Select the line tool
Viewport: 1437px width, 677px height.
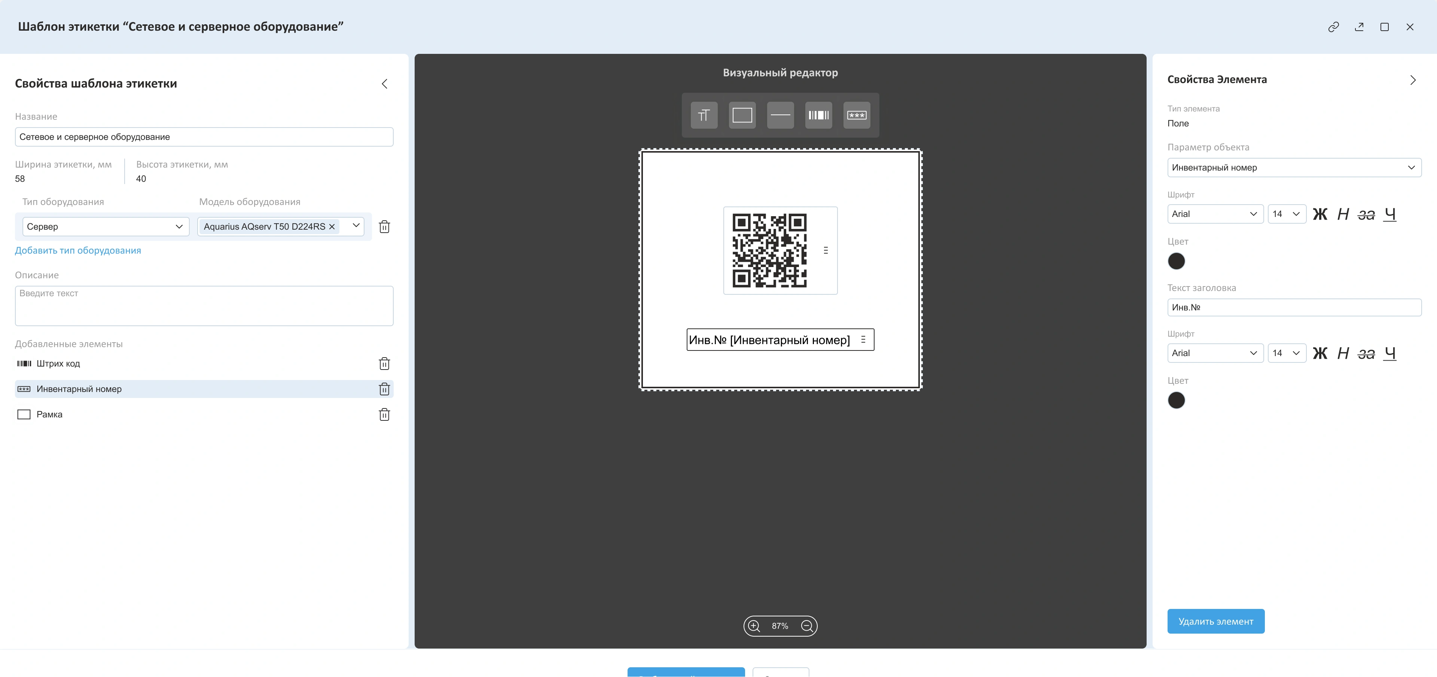click(x=780, y=116)
